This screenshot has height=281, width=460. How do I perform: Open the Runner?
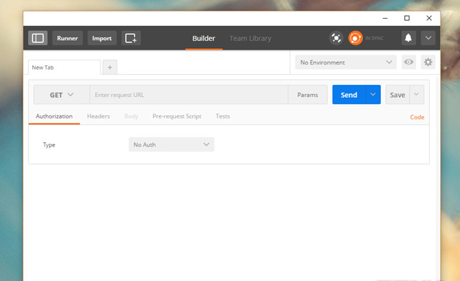click(x=68, y=38)
